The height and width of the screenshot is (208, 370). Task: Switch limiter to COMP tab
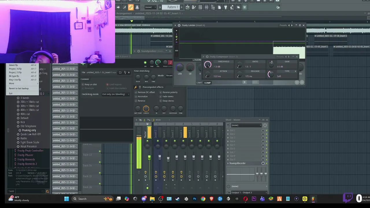(208, 83)
